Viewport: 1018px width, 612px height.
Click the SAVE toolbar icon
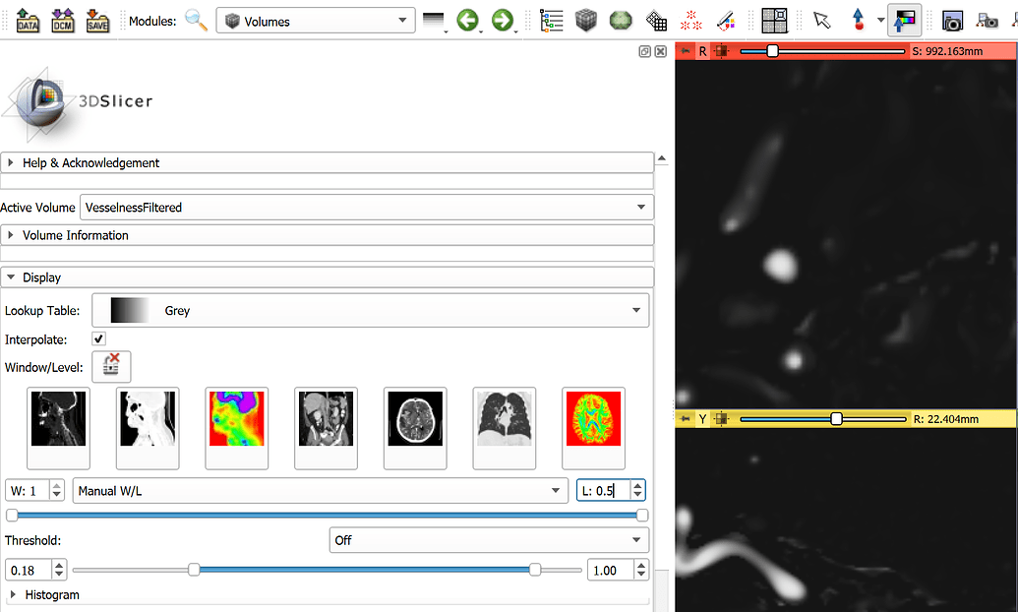tap(97, 20)
